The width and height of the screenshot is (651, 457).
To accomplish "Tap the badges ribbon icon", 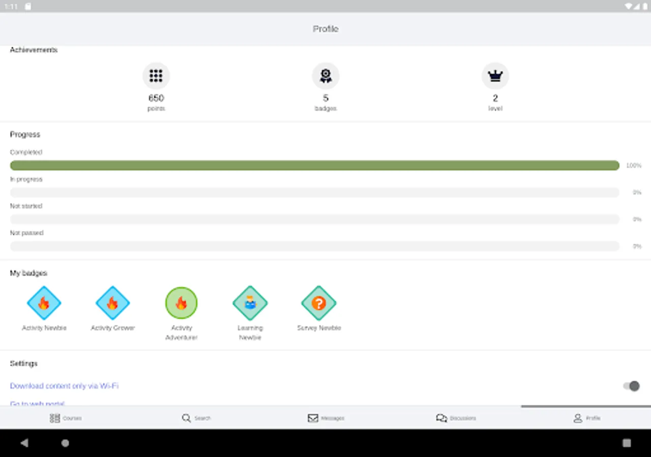I will tap(325, 76).
